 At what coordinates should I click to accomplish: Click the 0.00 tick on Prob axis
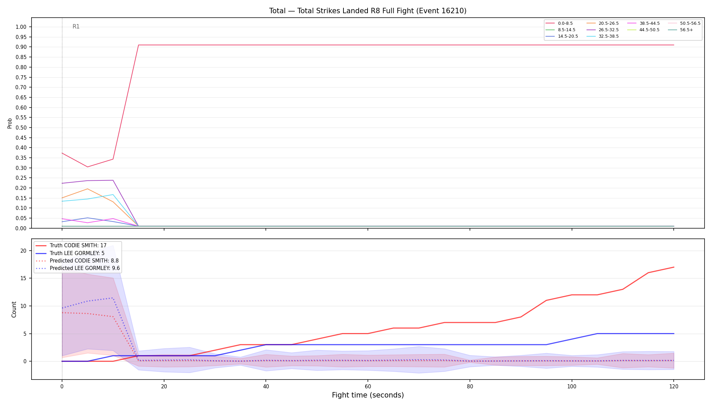click(21, 228)
